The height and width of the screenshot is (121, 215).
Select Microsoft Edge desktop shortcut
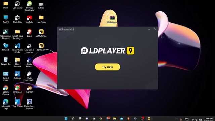pyautogui.click(x=6, y=104)
